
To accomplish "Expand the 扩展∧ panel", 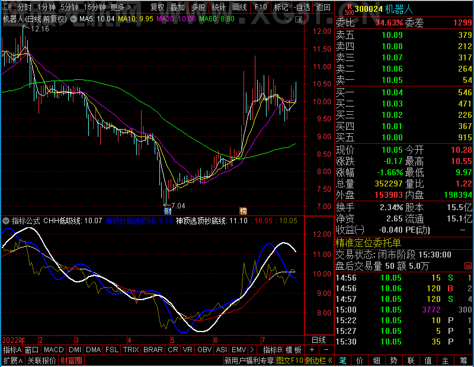I will click(13, 360).
